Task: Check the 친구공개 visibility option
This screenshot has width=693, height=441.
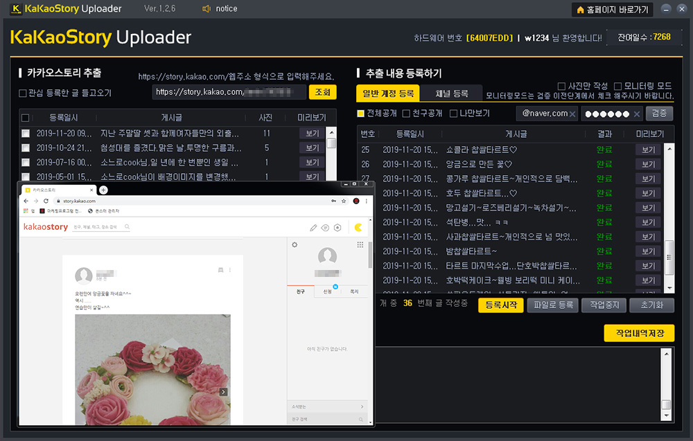Action: click(406, 114)
